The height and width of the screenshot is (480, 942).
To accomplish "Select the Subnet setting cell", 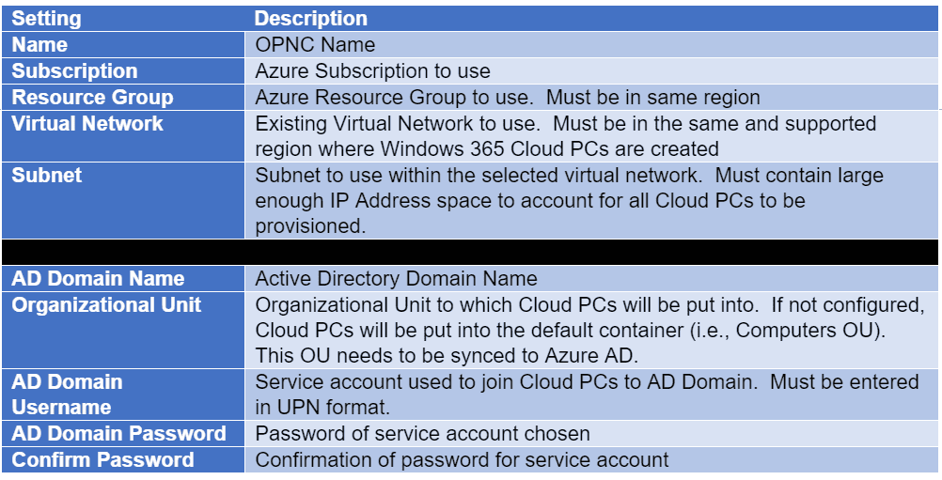I will pyautogui.click(x=123, y=200).
